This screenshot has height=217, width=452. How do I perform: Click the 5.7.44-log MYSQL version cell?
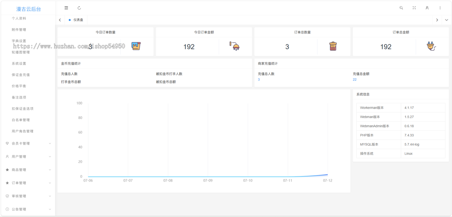(x=423, y=144)
